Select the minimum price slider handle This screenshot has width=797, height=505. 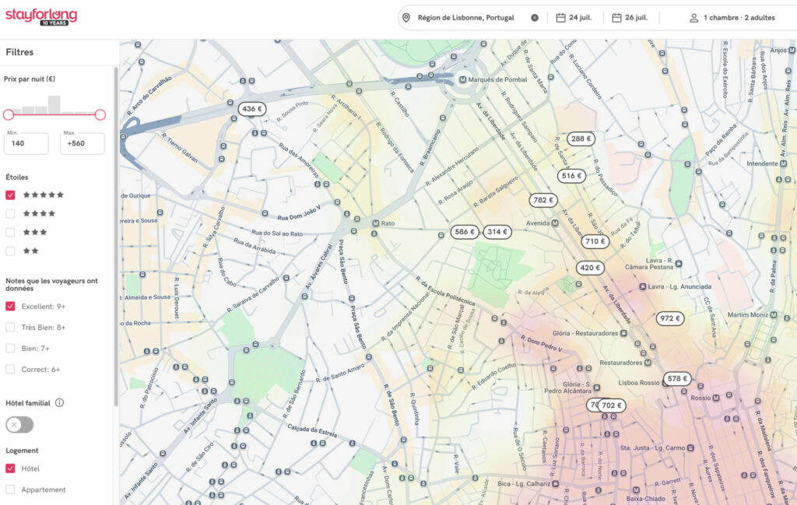pyautogui.click(x=8, y=115)
